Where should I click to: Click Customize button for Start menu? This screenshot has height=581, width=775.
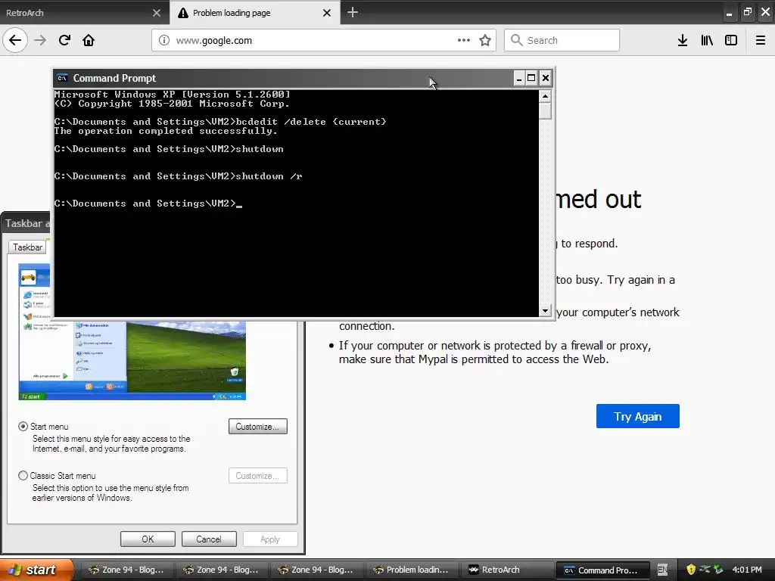pos(258,427)
